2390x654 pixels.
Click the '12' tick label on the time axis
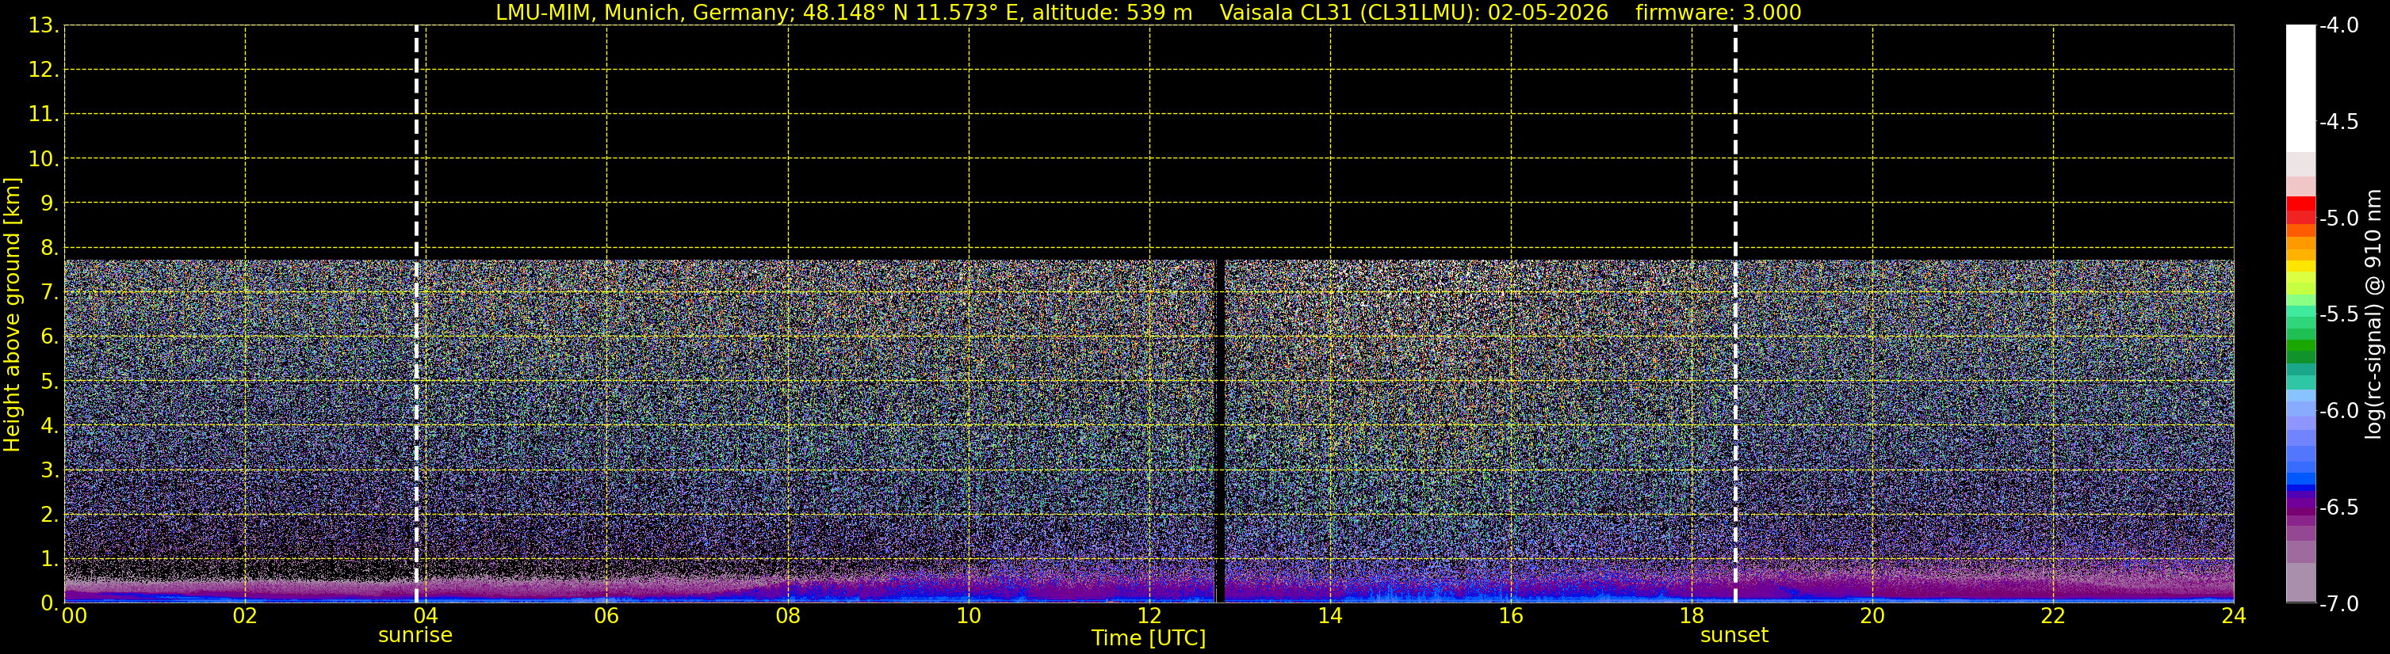point(1149,616)
